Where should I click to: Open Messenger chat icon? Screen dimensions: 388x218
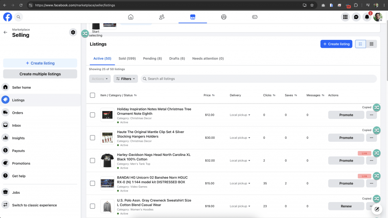[x=356, y=17]
